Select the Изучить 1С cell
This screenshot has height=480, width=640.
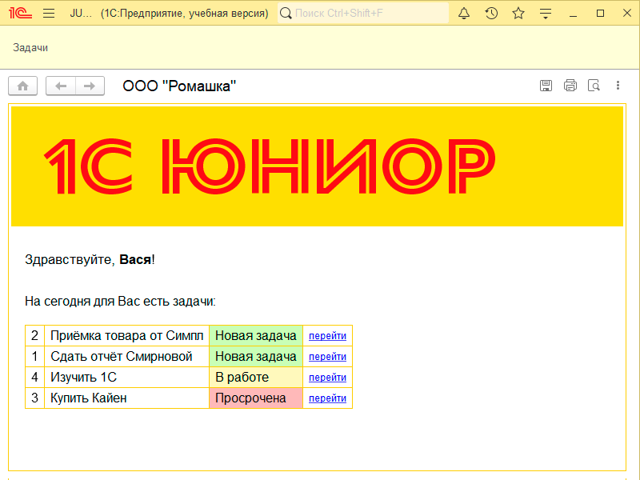[126, 378]
